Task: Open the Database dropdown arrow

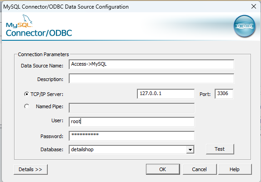Action: point(190,150)
